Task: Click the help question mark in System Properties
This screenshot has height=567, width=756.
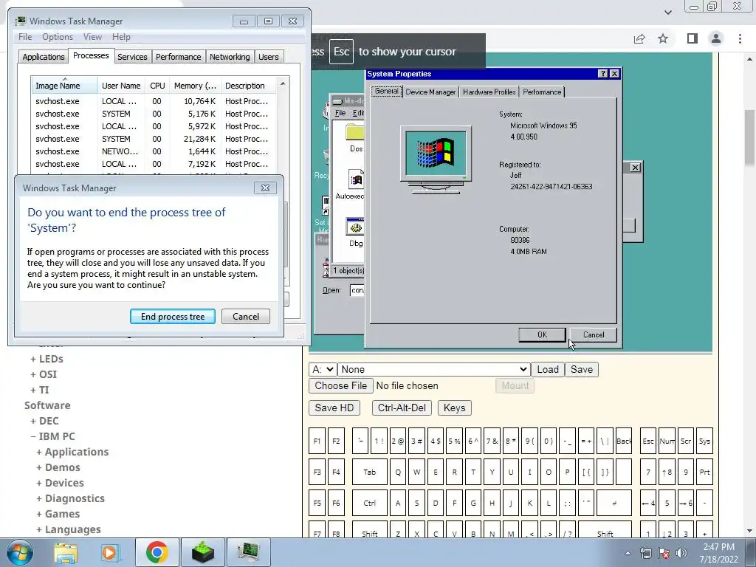Action: click(x=602, y=74)
